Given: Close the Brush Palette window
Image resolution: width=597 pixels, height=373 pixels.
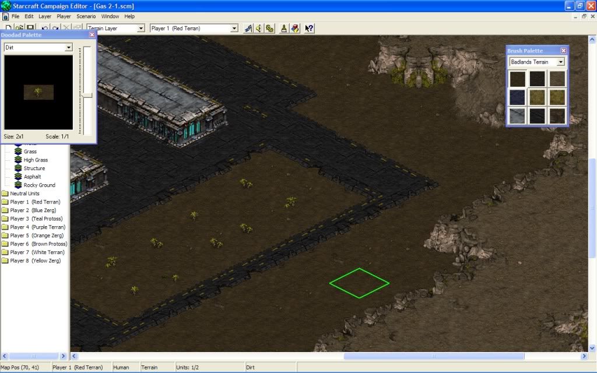Looking at the screenshot, I should pyautogui.click(x=564, y=51).
